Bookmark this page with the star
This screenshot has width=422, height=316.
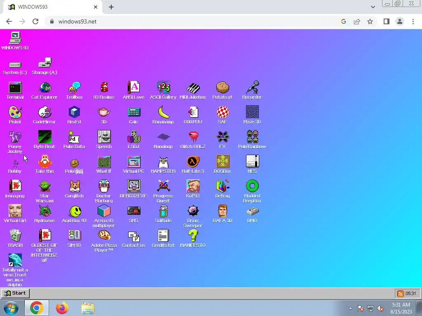click(x=370, y=21)
